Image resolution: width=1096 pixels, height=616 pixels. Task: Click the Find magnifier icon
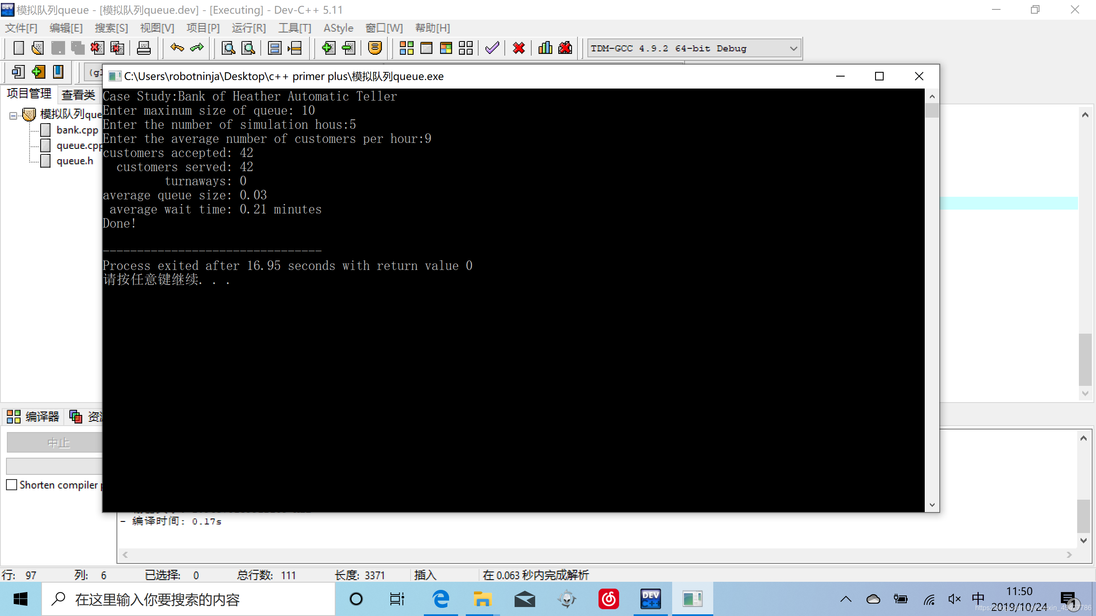(228, 48)
